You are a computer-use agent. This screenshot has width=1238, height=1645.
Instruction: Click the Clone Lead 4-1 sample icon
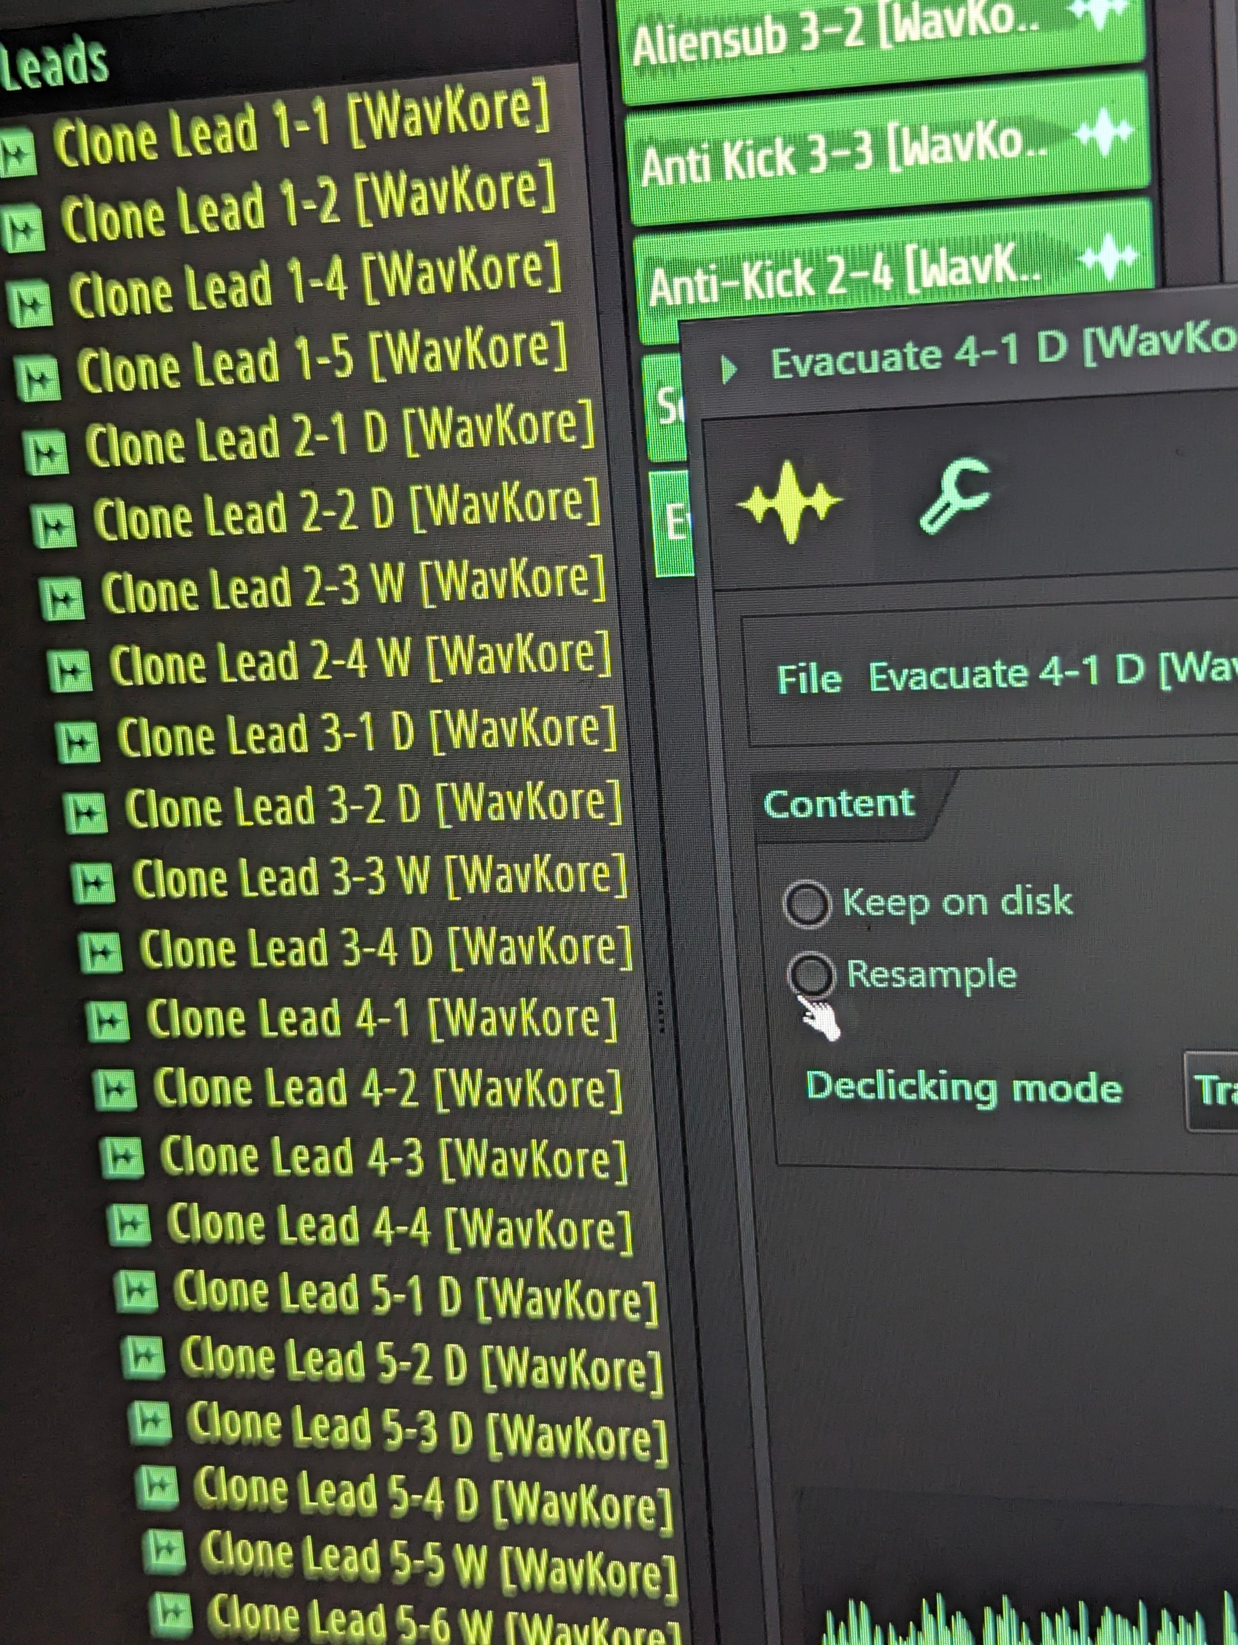tap(109, 1022)
